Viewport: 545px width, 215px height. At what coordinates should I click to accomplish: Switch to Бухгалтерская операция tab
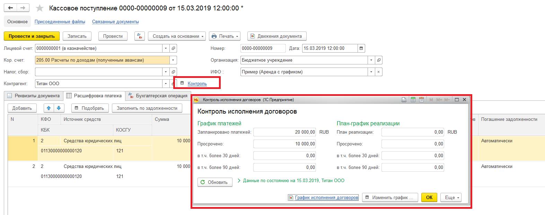158,96
